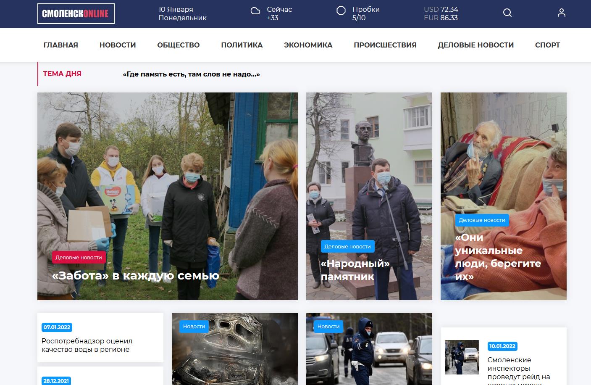Open Происшествия in the navigation
Viewport: 591px width, 385px height.
pyautogui.click(x=385, y=45)
